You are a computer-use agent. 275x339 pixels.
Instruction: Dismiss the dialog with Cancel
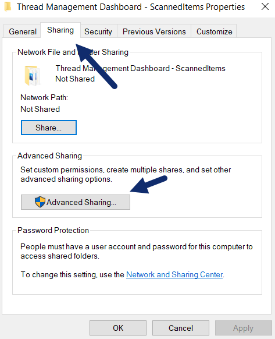[x=181, y=328]
